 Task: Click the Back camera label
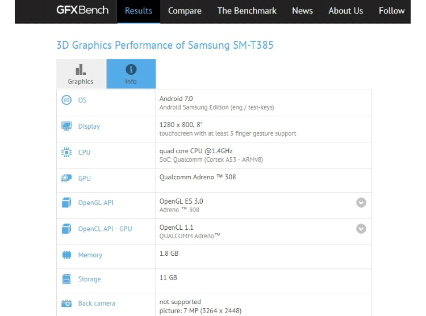(x=97, y=304)
